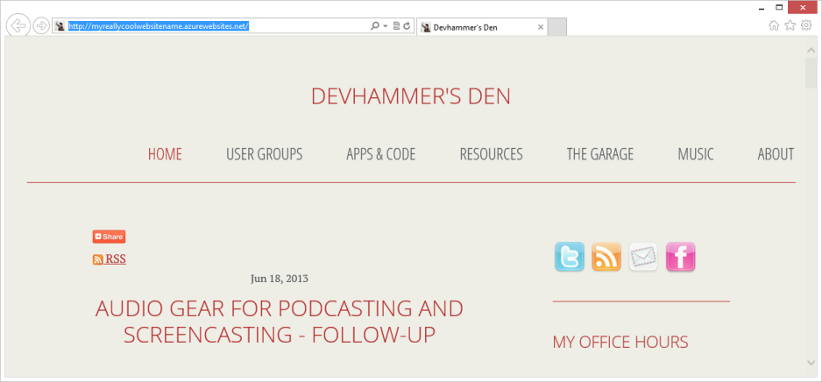Open the MUSIC menu item
Image resolution: width=822 pixels, height=382 pixels.
[x=696, y=154]
